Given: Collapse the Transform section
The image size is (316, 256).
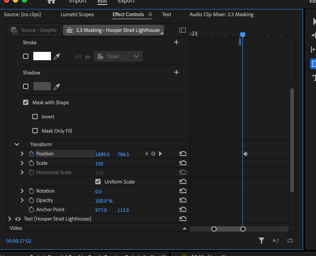Looking at the screenshot, I should tap(17, 144).
